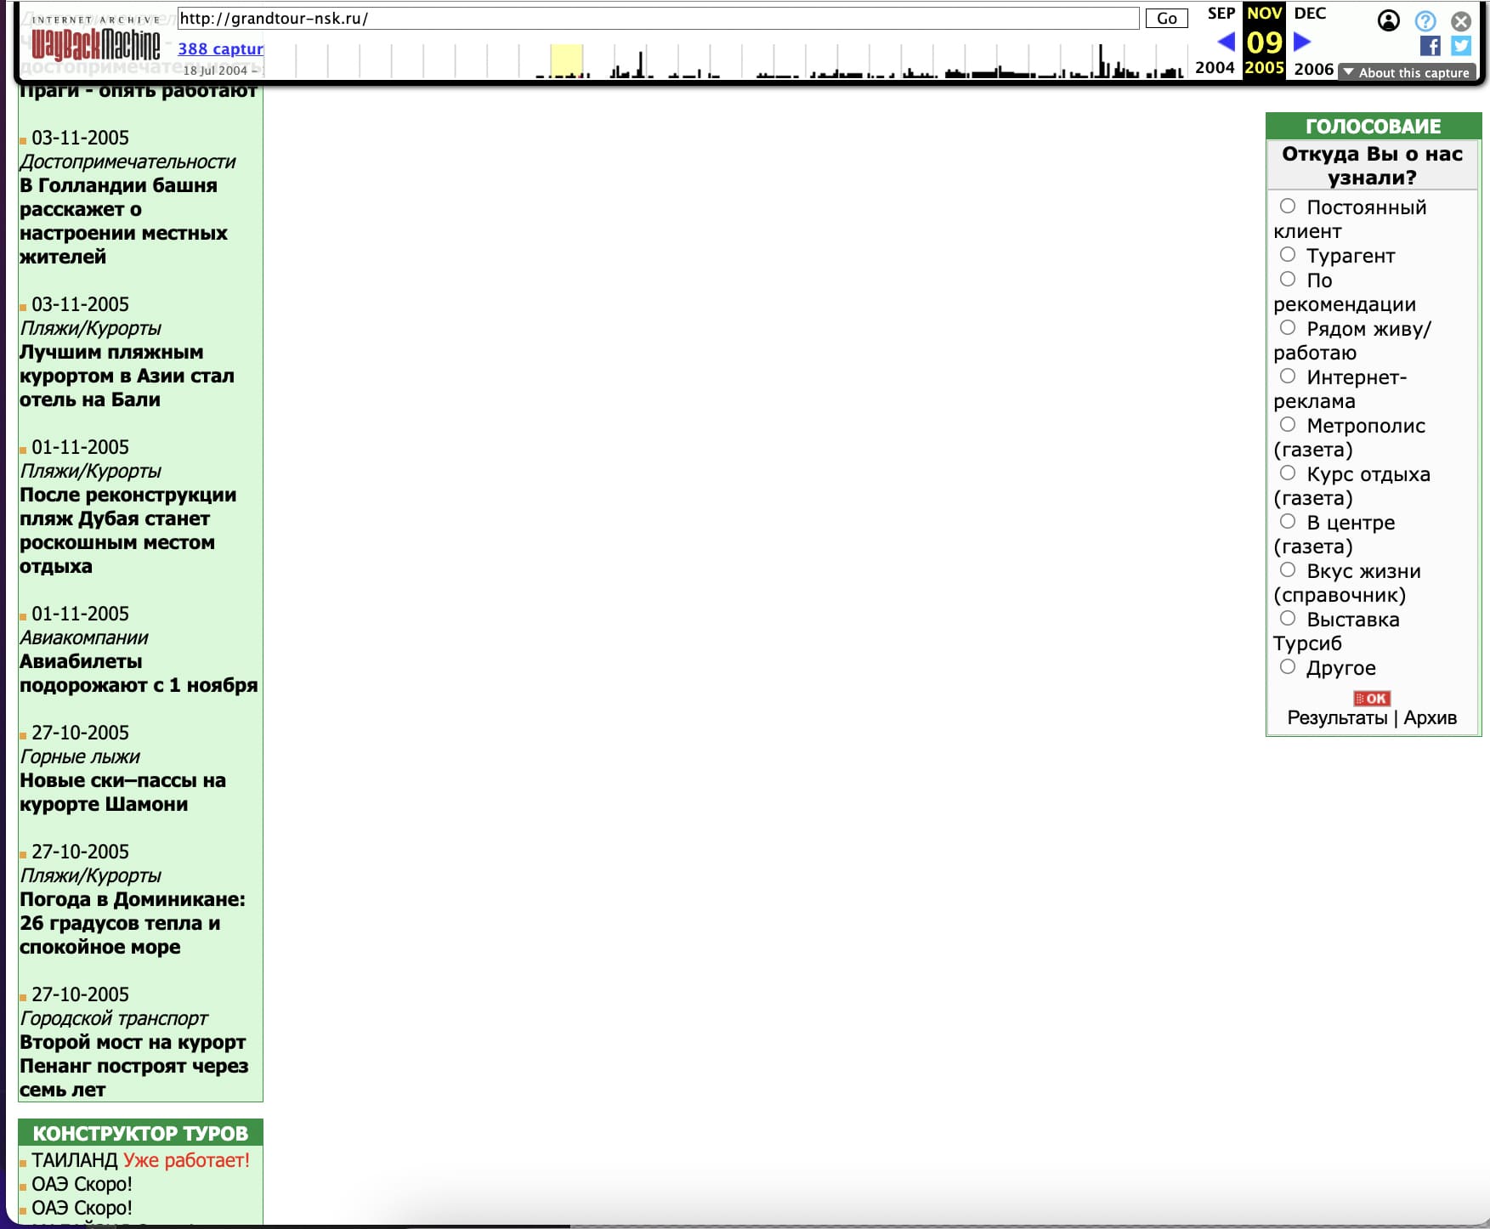Expand 'About this capture' dropdown
This screenshot has width=1490, height=1229.
[1406, 72]
